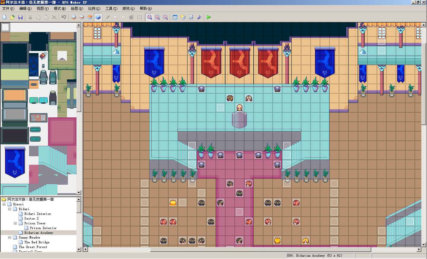Screen dimensions: 427x259
Task: Select The Red Bridge map
Action: tap(37, 242)
